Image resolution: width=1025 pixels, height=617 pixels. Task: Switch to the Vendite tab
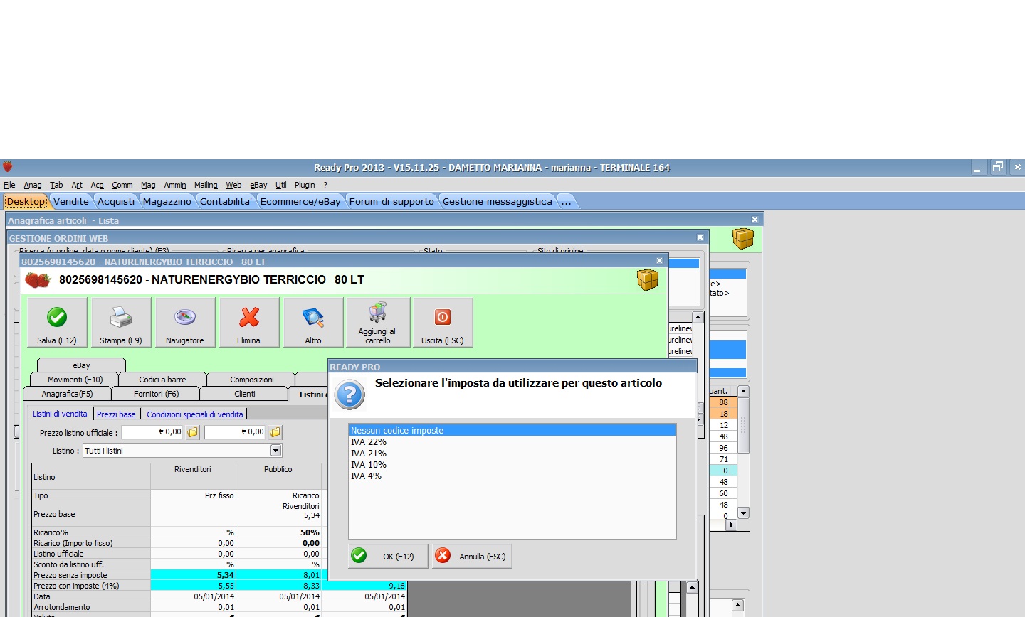tap(71, 202)
